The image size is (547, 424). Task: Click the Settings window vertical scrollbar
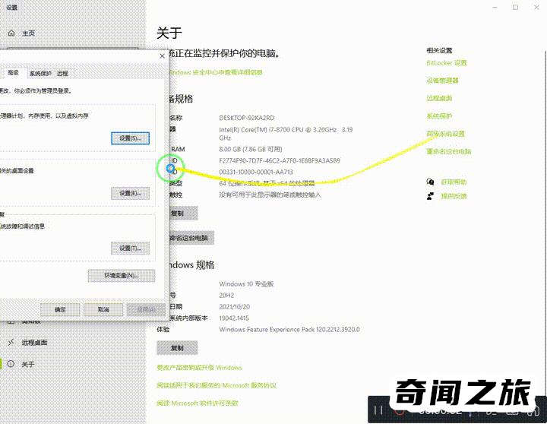pyautogui.click(x=545, y=223)
